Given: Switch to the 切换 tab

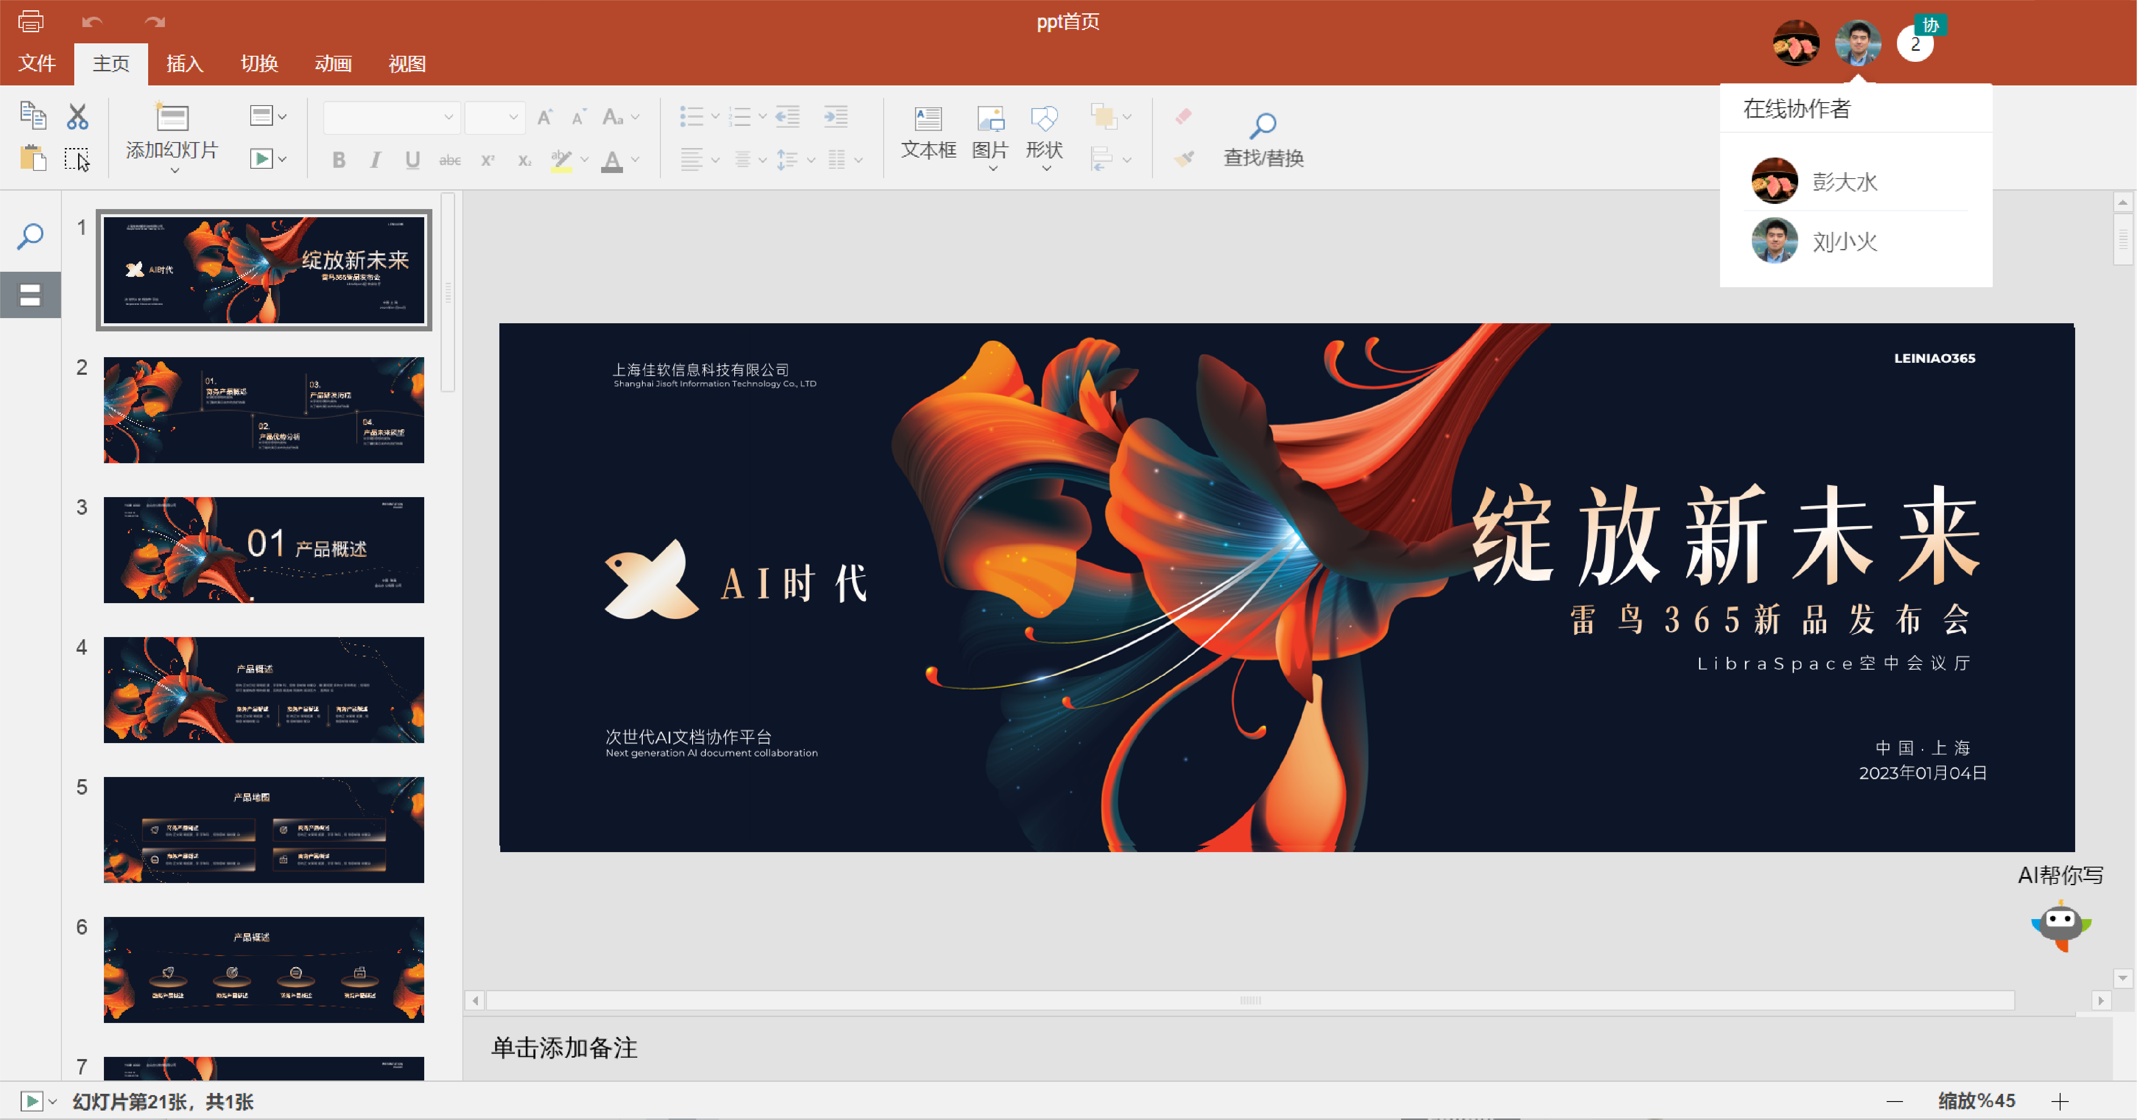Looking at the screenshot, I should pyautogui.click(x=259, y=63).
